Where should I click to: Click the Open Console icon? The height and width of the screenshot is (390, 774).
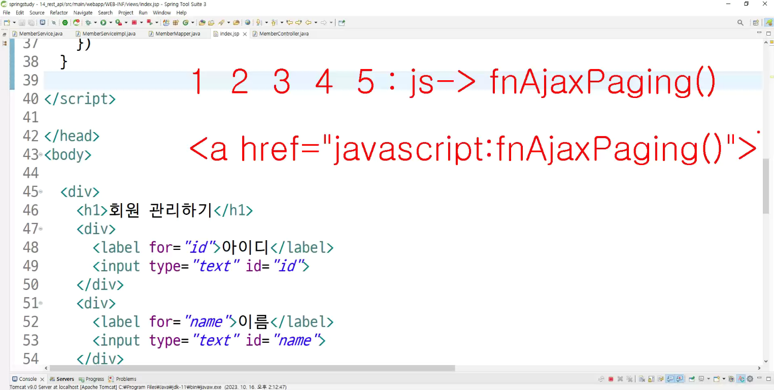[x=716, y=379]
